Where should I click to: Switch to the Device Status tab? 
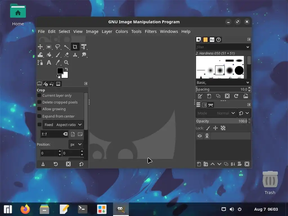pyautogui.click(x=46, y=84)
